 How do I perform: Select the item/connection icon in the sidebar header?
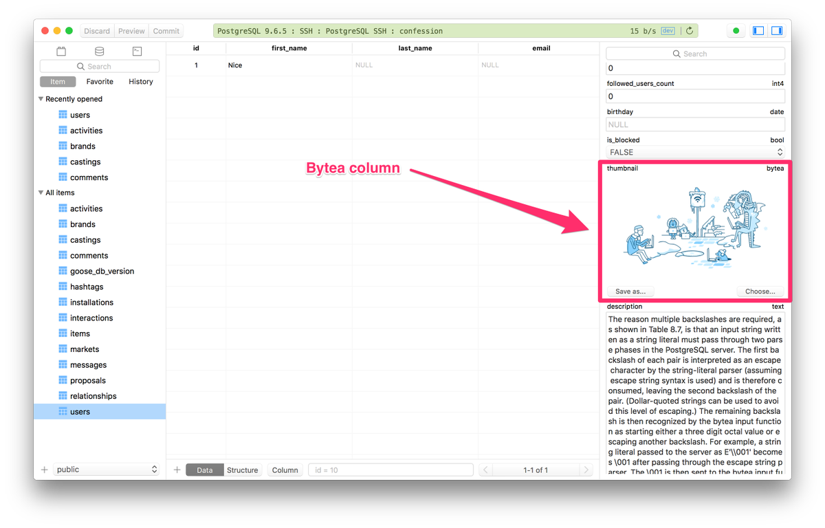tap(61, 51)
